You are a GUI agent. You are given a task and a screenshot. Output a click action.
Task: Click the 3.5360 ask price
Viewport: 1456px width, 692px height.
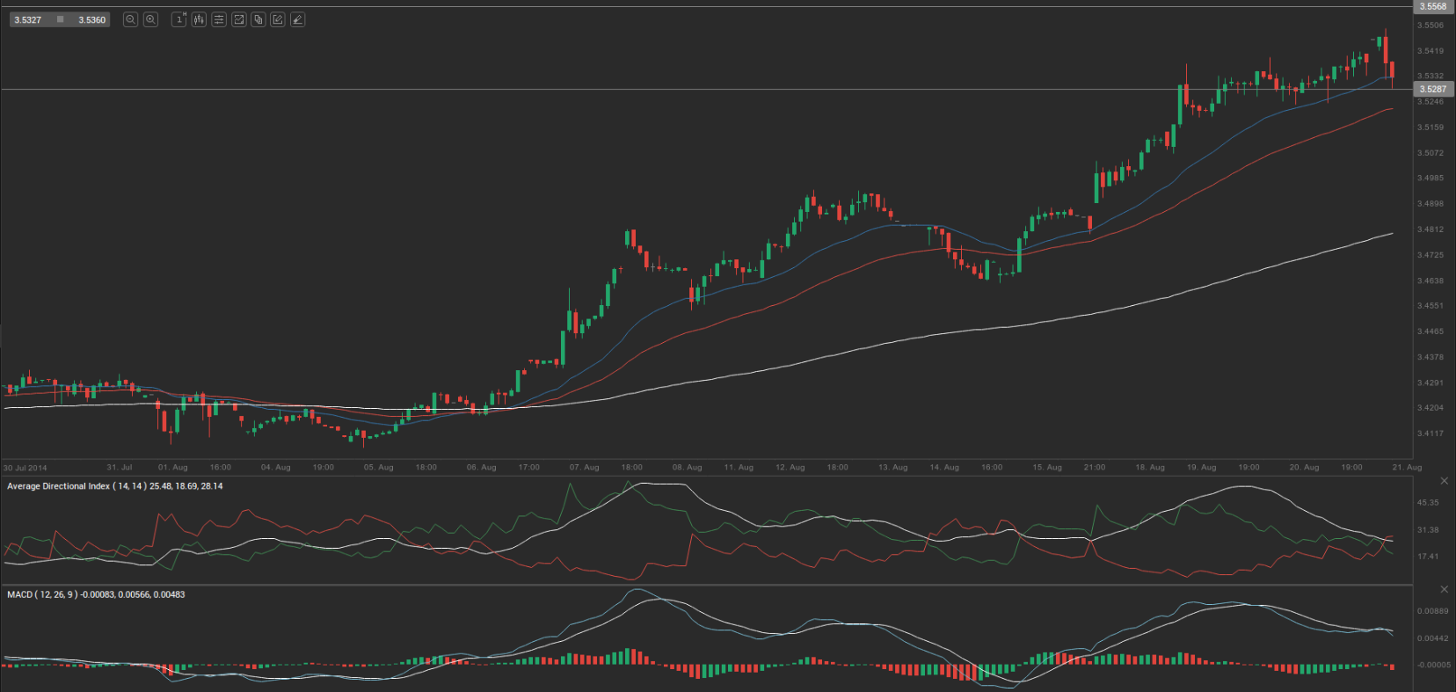[91, 19]
